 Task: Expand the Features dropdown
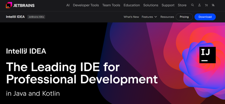click(x=149, y=17)
